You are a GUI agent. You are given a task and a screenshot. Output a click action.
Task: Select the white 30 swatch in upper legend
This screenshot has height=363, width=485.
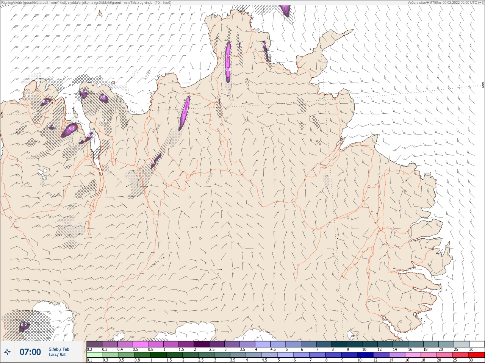click(477, 344)
